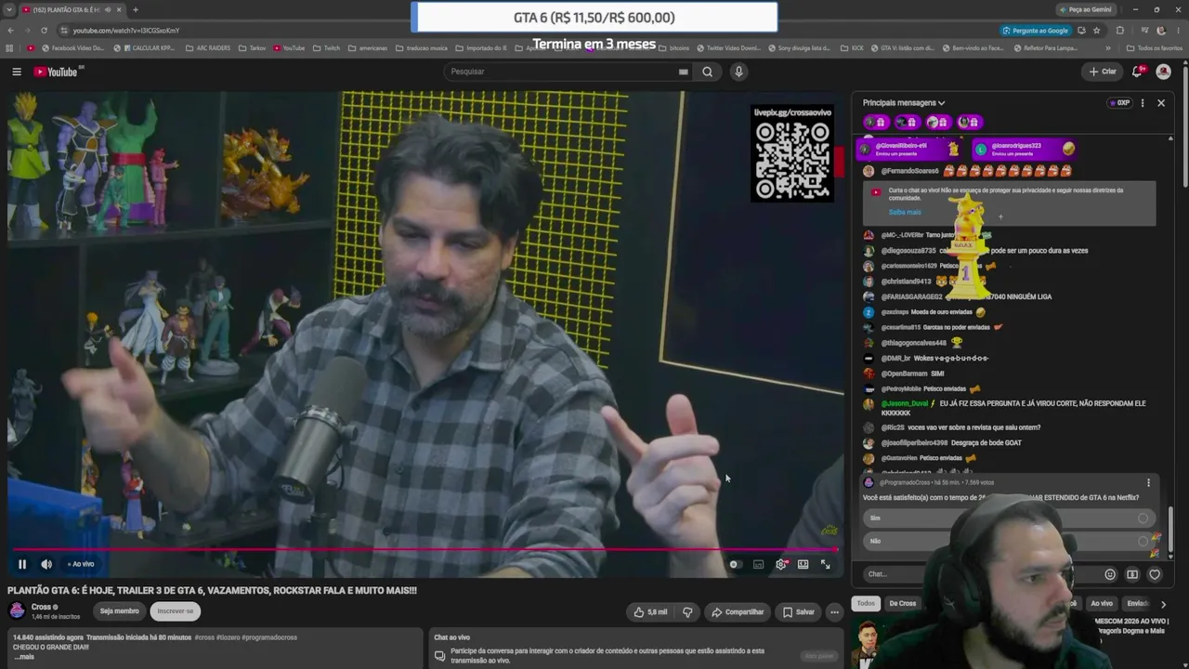The image size is (1189, 669).
Task: Click the browser address bar URL
Action: click(x=126, y=31)
